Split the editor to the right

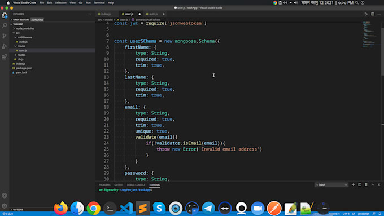tap(373, 14)
